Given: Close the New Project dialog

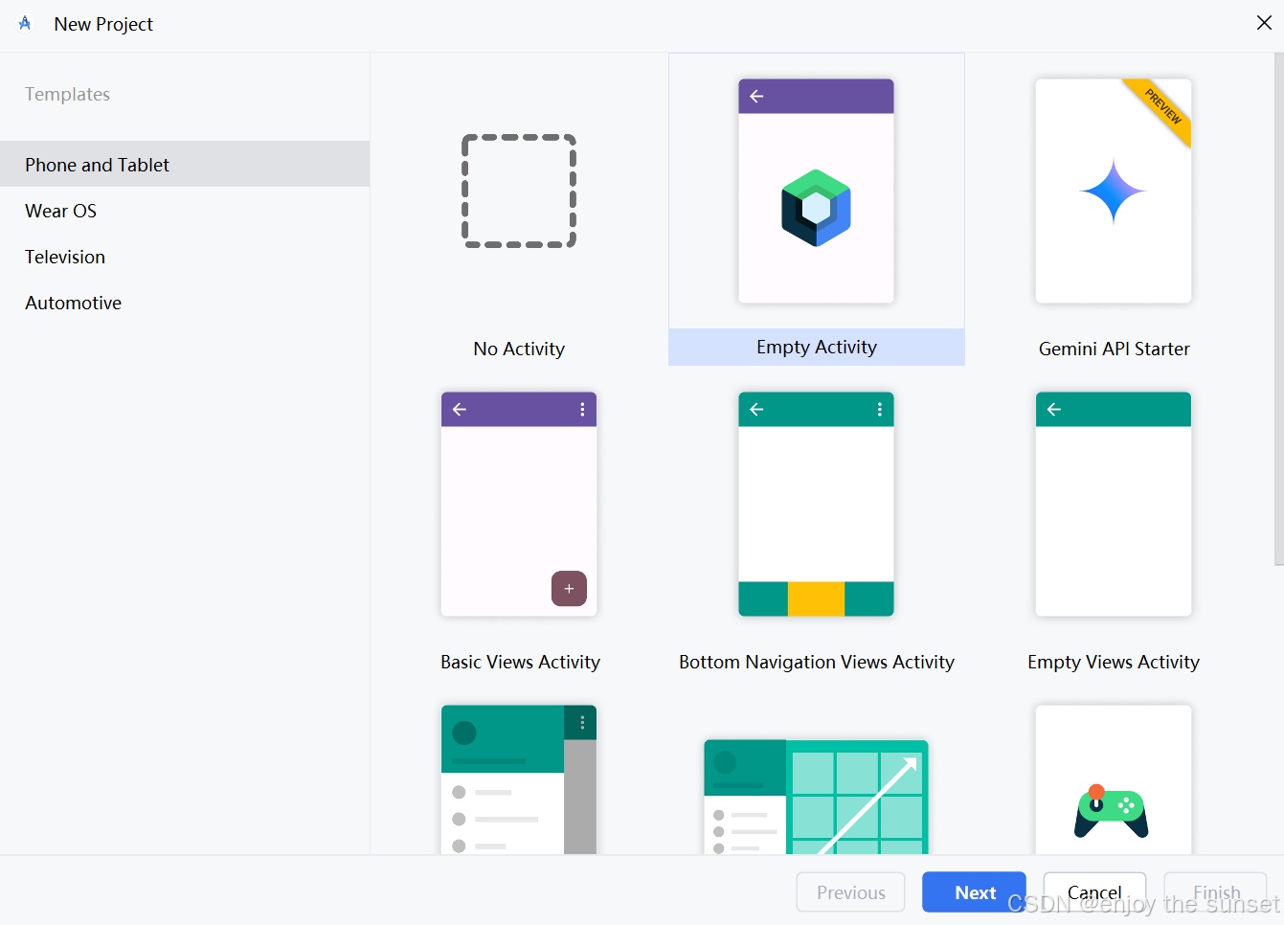Looking at the screenshot, I should click(1264, 23).
